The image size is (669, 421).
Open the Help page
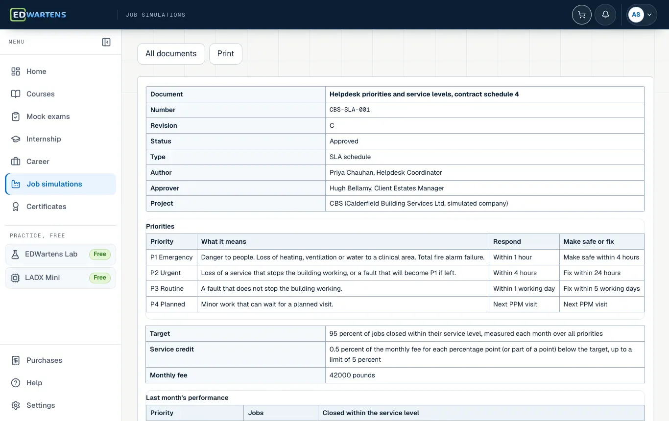pyautogui.click(x=61, y=383)
